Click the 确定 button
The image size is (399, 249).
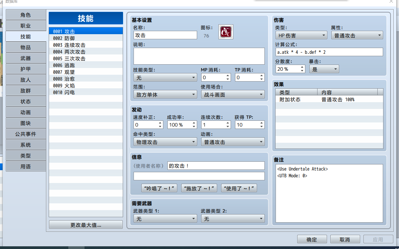tap(312, 239)
